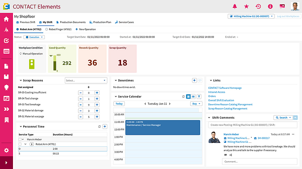Open Scrap Reasons Select dropdown
Screen dimensions: 302x169
[x=86, y=81]
